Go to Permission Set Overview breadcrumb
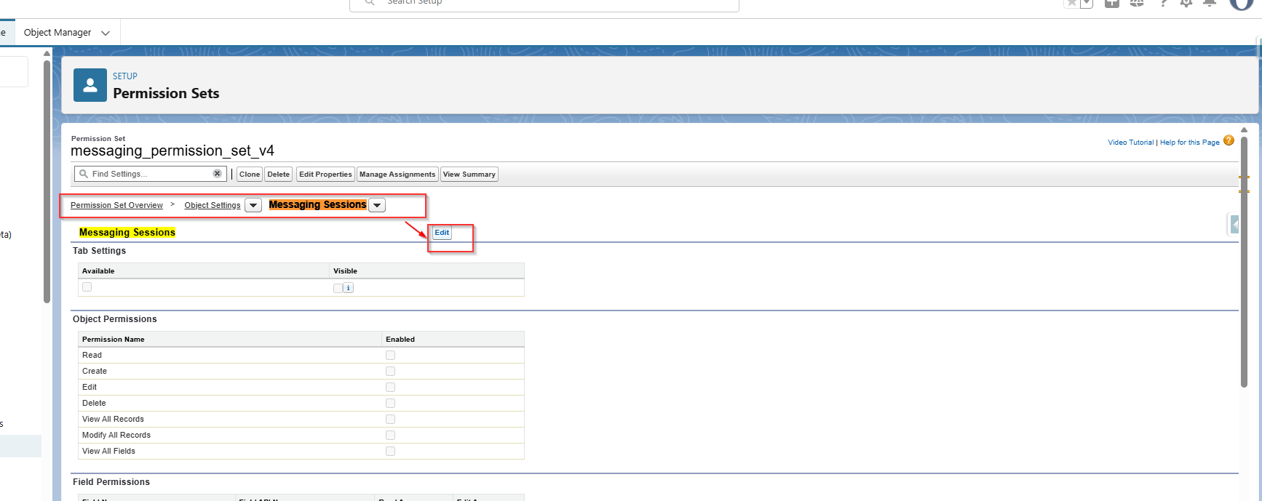This screenshot has width=1262, height=501. coord(116,206)
